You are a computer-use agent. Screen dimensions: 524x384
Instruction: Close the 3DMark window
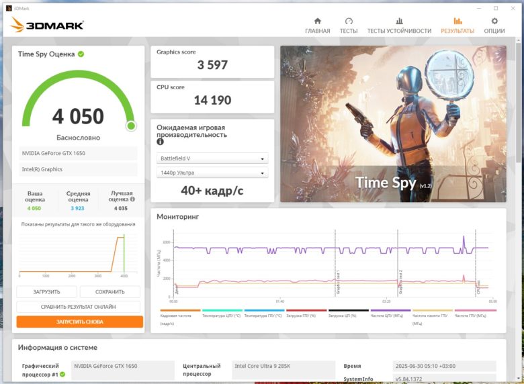coord(513,8)
